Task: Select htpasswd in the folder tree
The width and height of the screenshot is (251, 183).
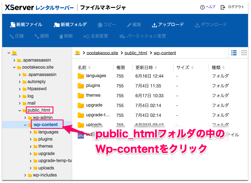Action: (37, 89)
